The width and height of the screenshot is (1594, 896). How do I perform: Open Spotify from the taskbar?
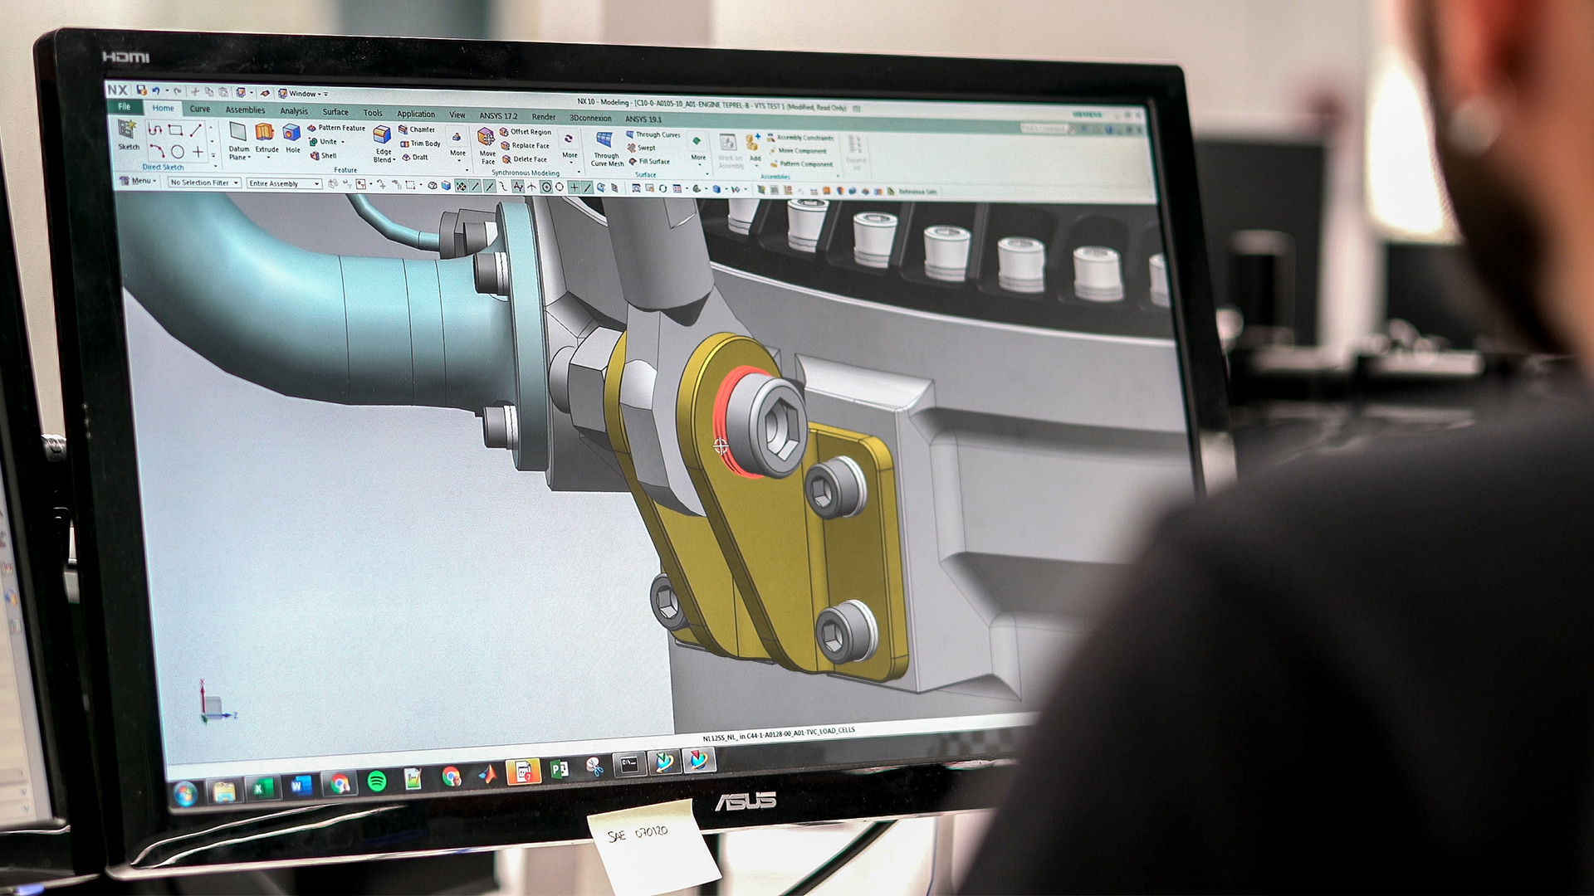(376, 781)
